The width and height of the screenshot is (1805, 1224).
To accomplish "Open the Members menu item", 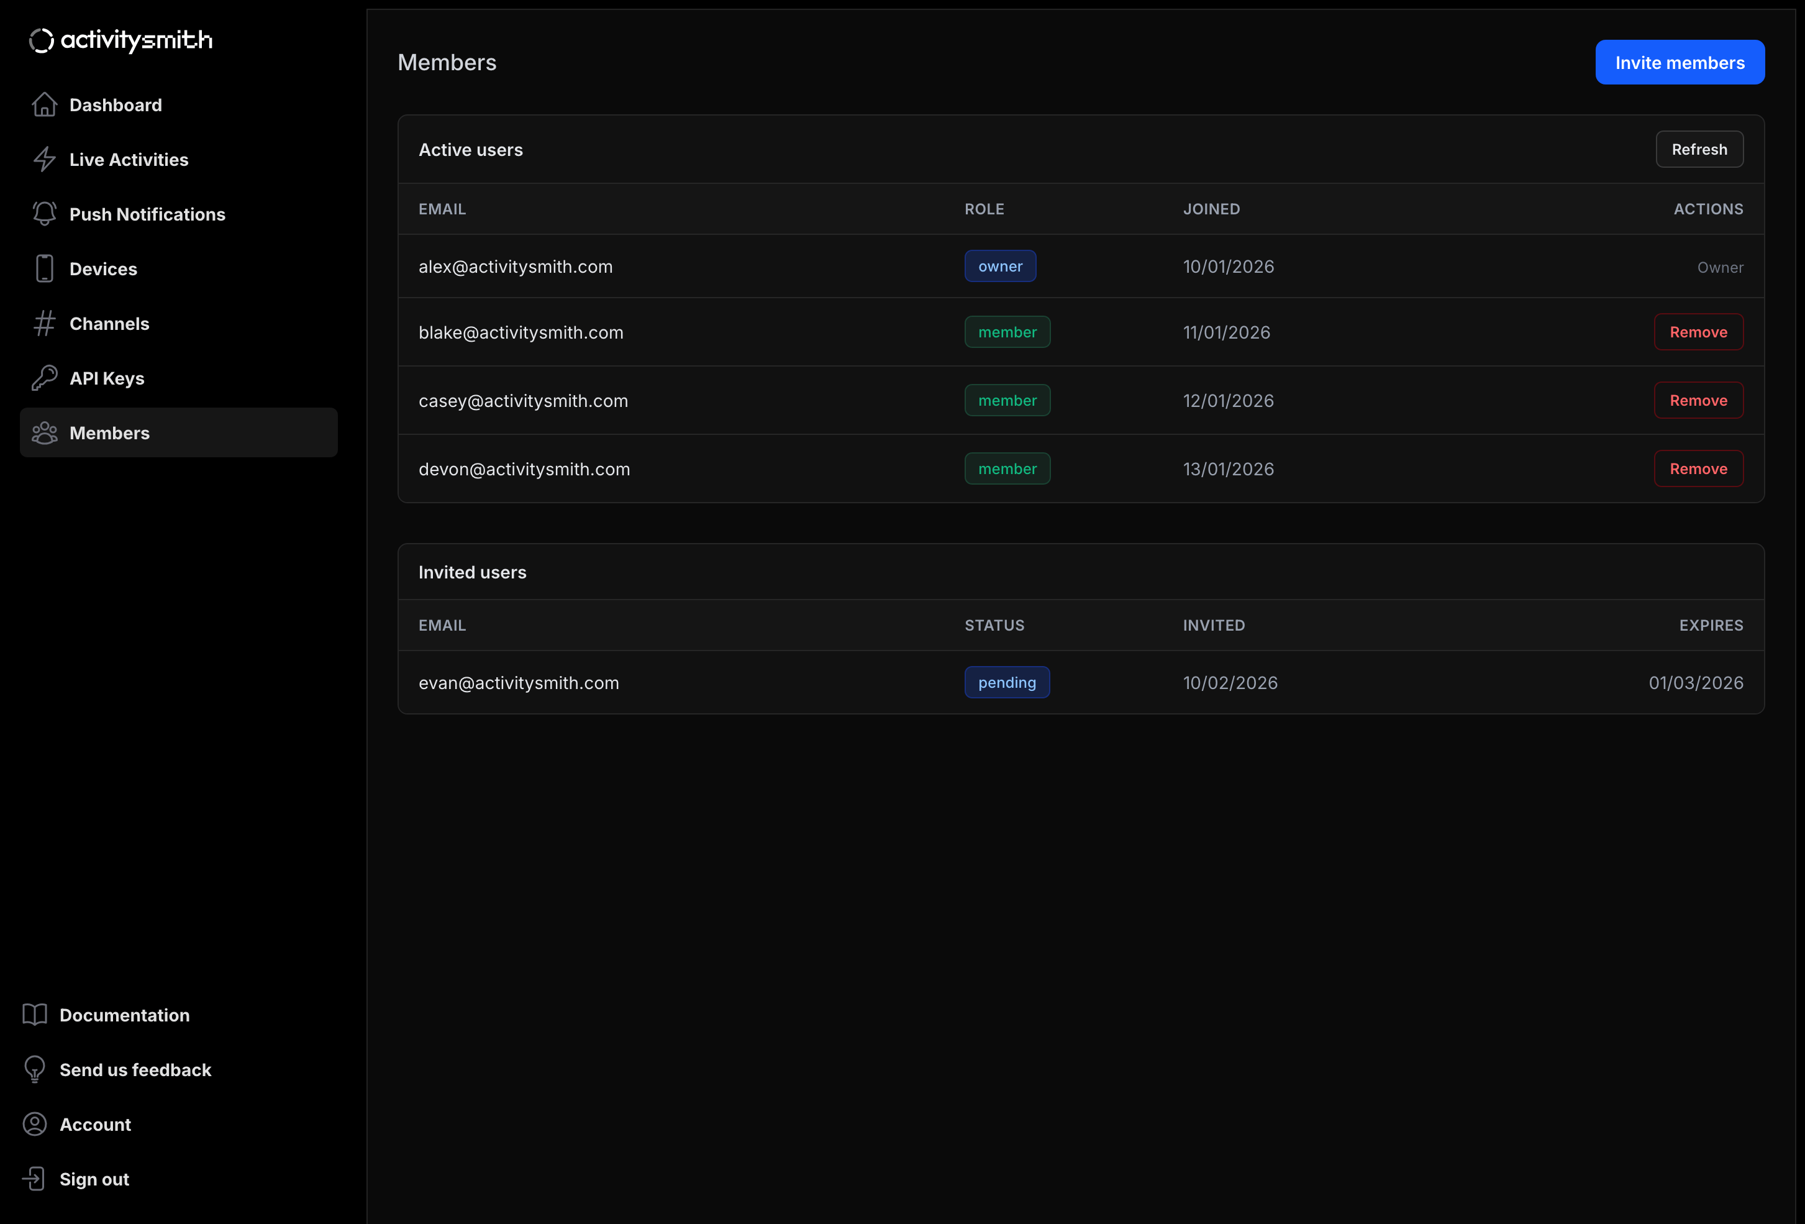I will coord(179,433).
